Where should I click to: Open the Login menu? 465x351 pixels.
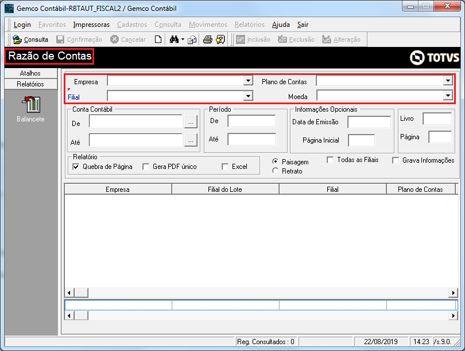pos(22,25)
